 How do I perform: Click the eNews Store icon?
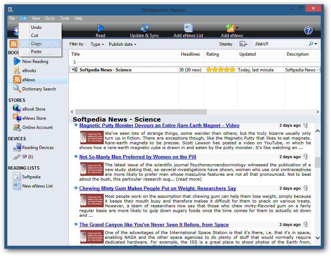(17, 118)
